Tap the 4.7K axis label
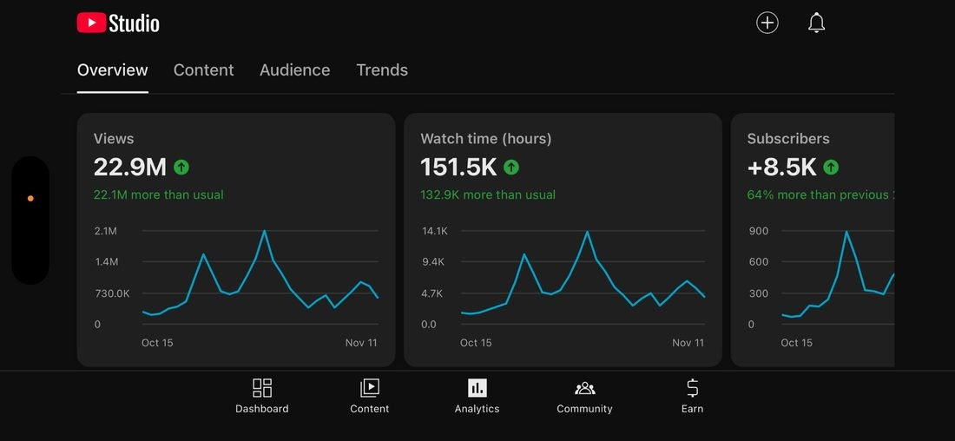 click(x=433, y=293)
